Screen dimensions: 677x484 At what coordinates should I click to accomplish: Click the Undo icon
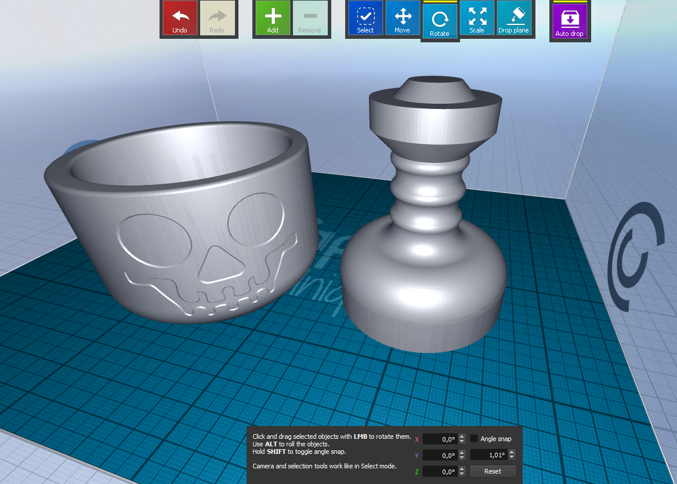tap(179, 18)
